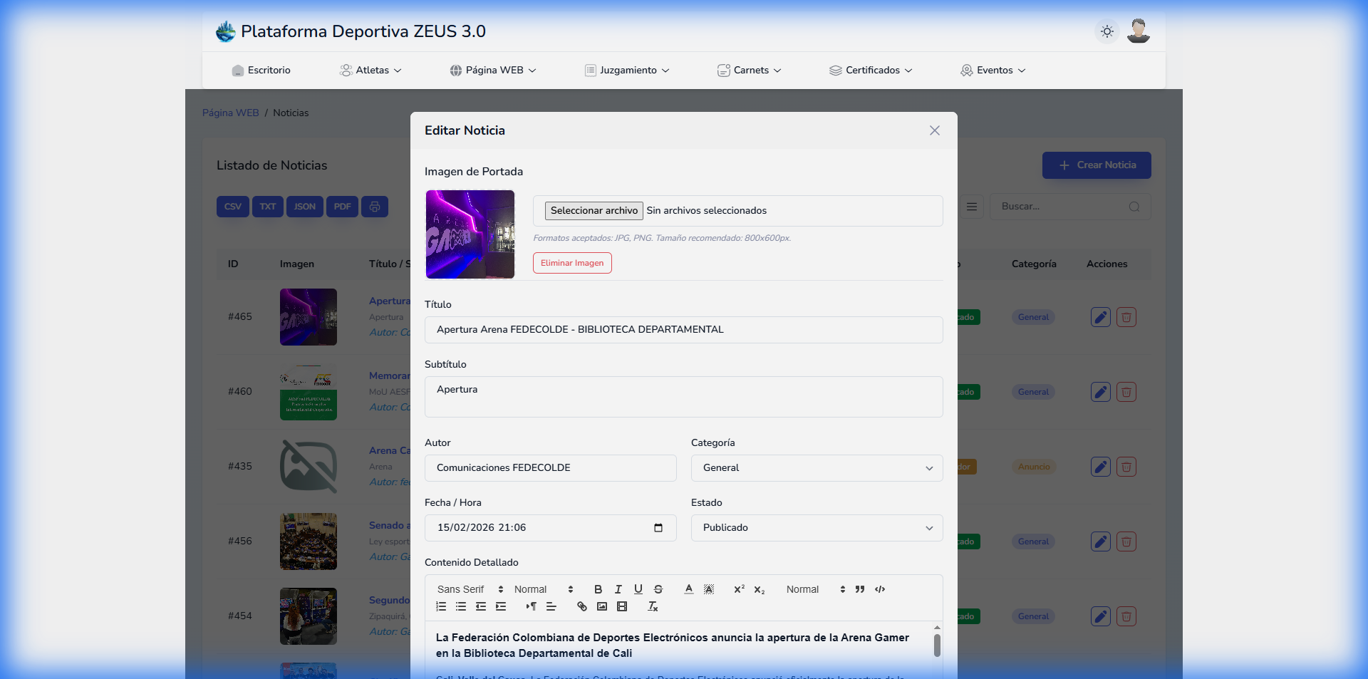The width and height of the screenshot is (1368, 679).
Task: Open the Atletas menu
Action: click(371, 71)
